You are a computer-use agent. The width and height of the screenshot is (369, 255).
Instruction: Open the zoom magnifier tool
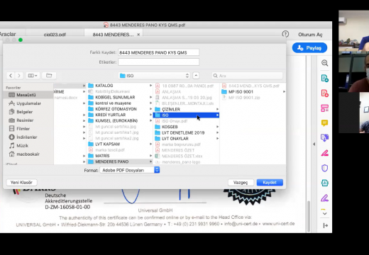tap(324, 63)
